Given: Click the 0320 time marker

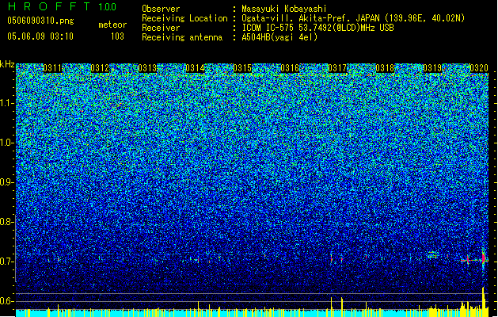Looking at the screenshot, I should (x=479, y=68).
